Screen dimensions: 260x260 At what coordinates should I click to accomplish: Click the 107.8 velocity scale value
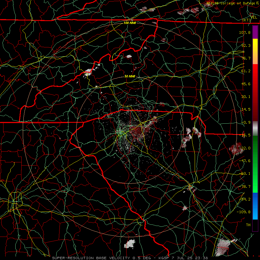(245, 32)
